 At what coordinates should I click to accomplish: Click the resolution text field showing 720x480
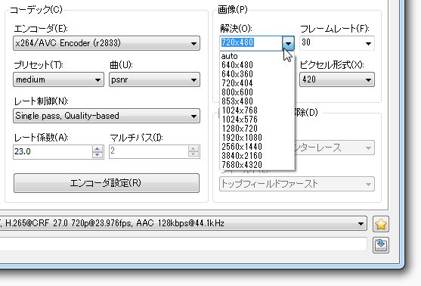[251, 43]
